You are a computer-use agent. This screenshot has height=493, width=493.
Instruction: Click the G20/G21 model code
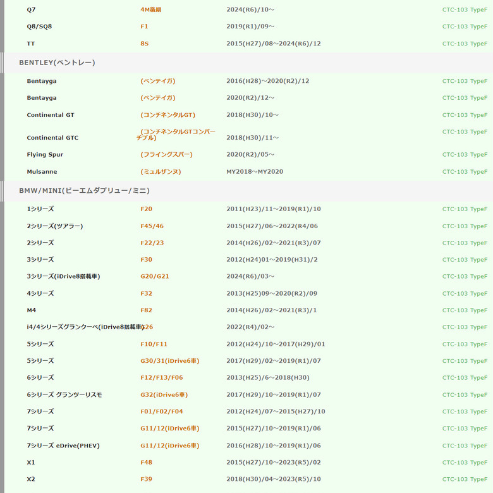155,276
